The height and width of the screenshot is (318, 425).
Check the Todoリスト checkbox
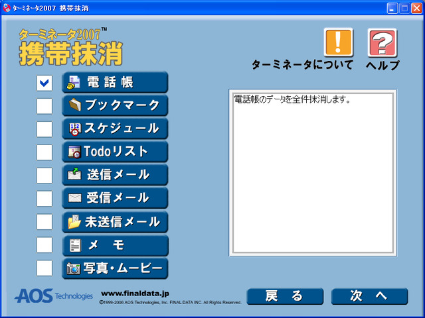[44, 152]
